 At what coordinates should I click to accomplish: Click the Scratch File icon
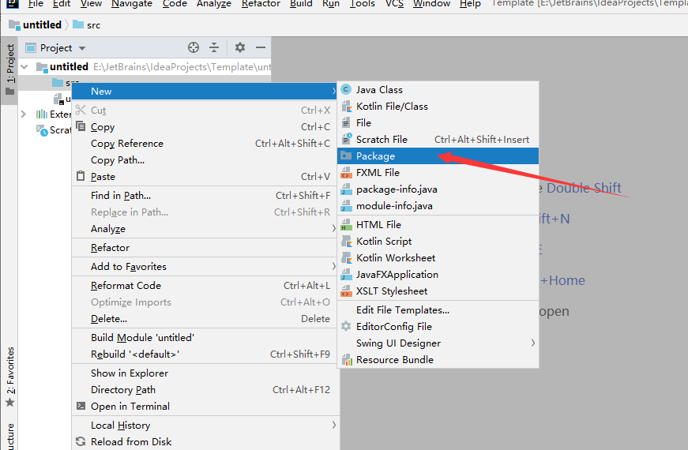[x=346, y=139]
